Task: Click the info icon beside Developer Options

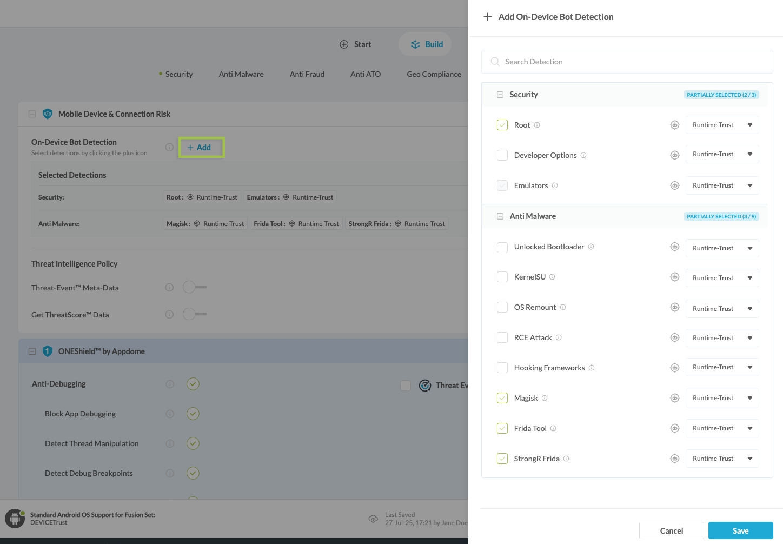Action: (583, 155)
